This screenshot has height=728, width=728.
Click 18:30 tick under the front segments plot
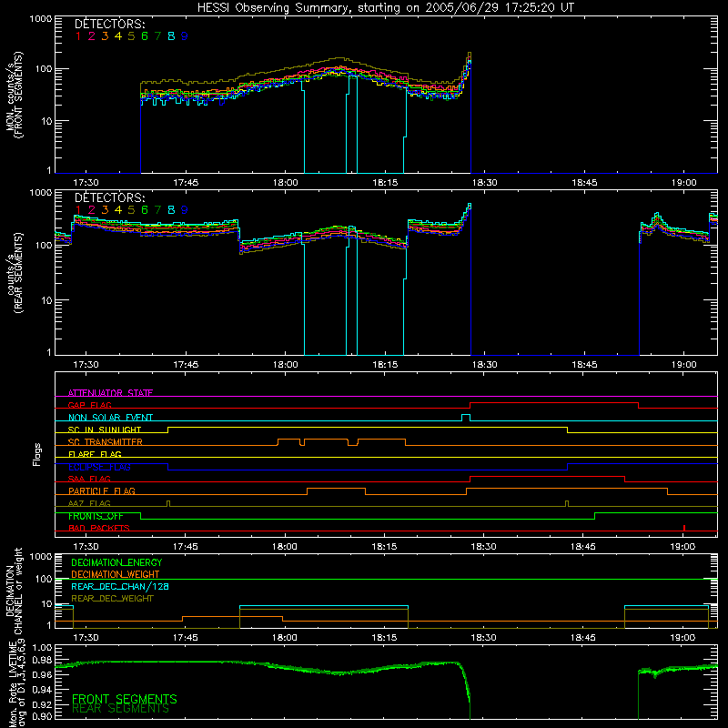click(x=485, y=183)
